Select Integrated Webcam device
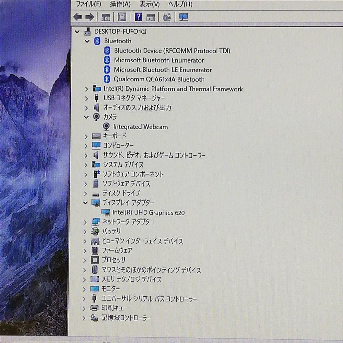Screen dimensions: 343x343 point(140,127)
